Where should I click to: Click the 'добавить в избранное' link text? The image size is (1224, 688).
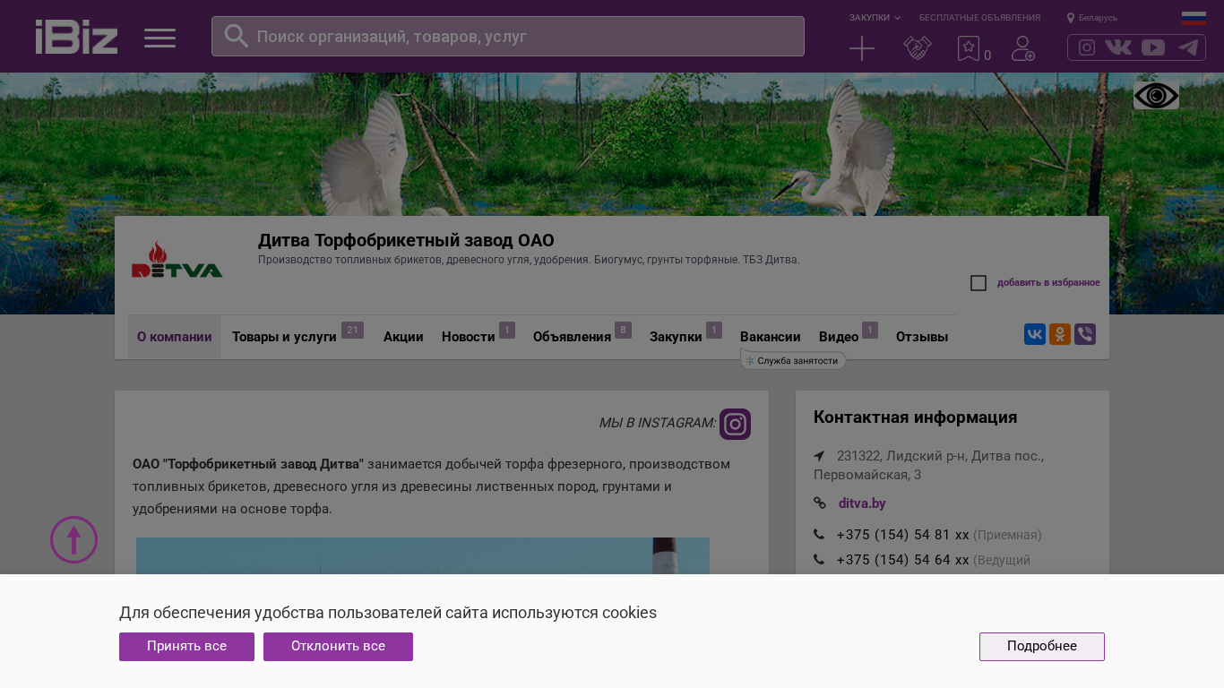coord(1048,283)
